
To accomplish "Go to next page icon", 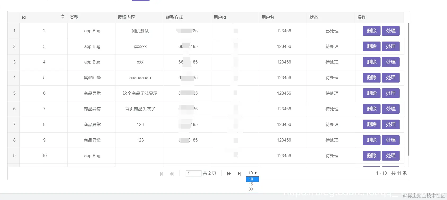I will coord(229,174).
